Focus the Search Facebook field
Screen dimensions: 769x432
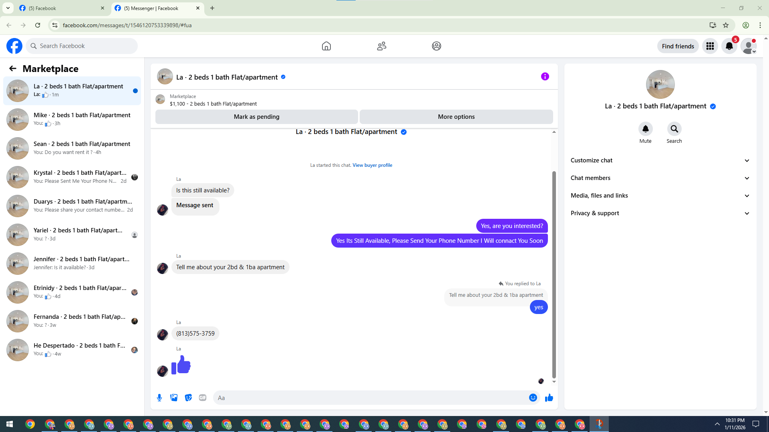click(82, 46)
